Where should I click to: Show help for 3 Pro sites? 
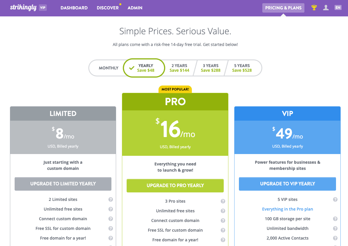point(223,201)
